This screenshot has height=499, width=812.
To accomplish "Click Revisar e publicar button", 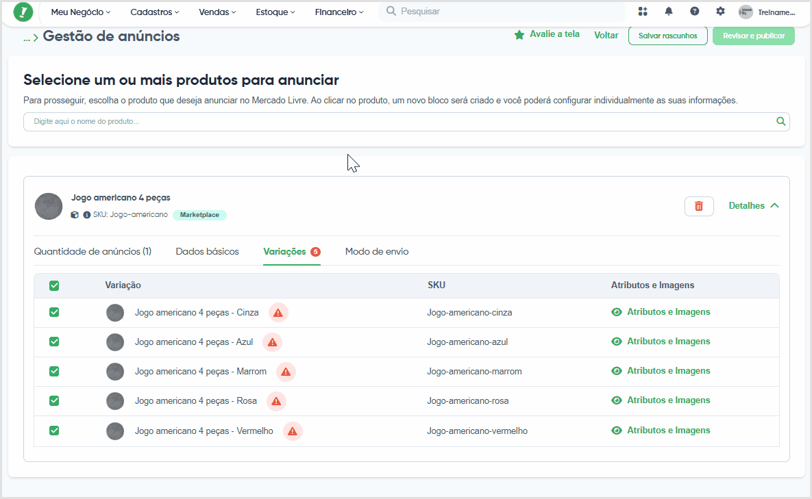I will [x=754, y=36].
